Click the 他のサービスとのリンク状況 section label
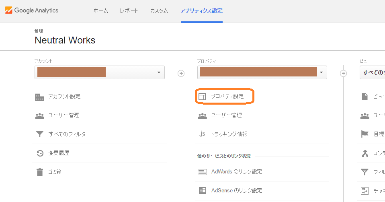 tap(224, 156)
